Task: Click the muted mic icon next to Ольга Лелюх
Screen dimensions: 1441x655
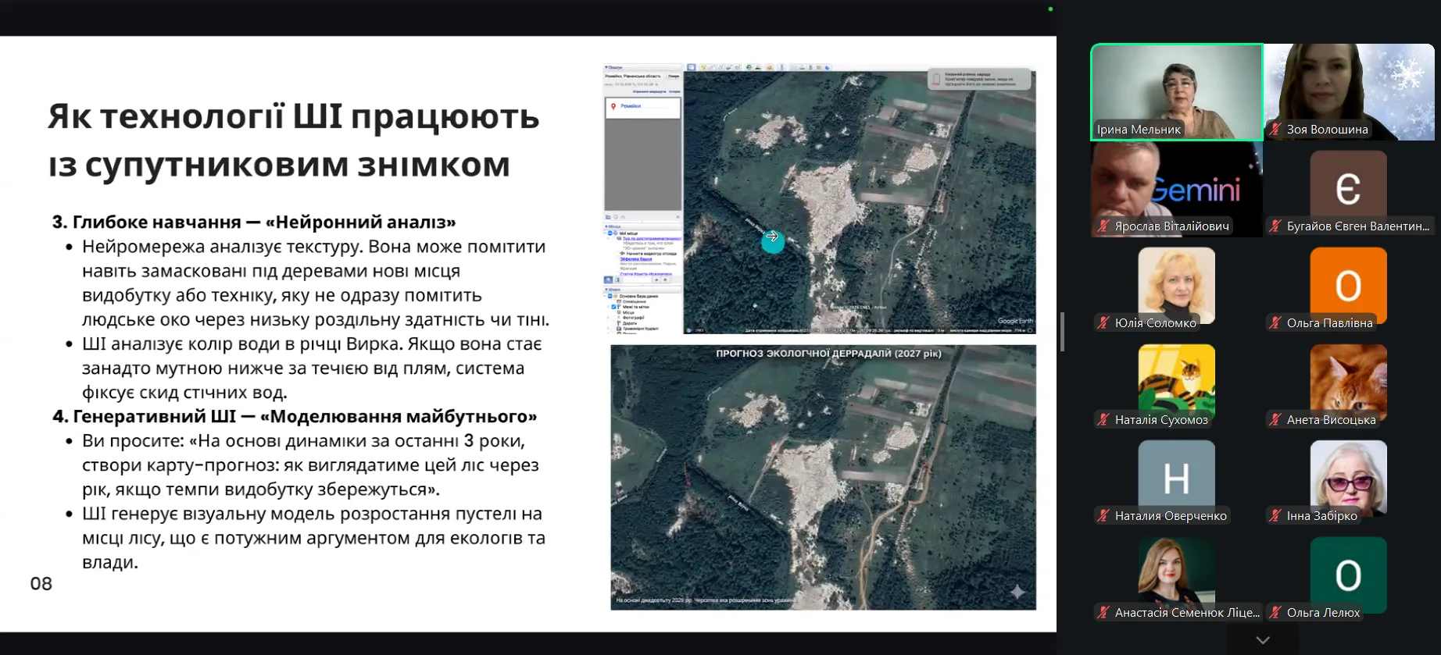Action: pyautogui.click(x=1275, y=613)
